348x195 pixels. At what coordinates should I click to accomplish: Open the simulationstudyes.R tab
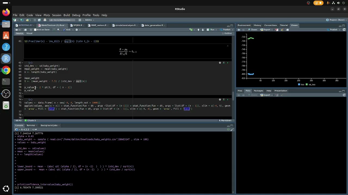[125, 25]
